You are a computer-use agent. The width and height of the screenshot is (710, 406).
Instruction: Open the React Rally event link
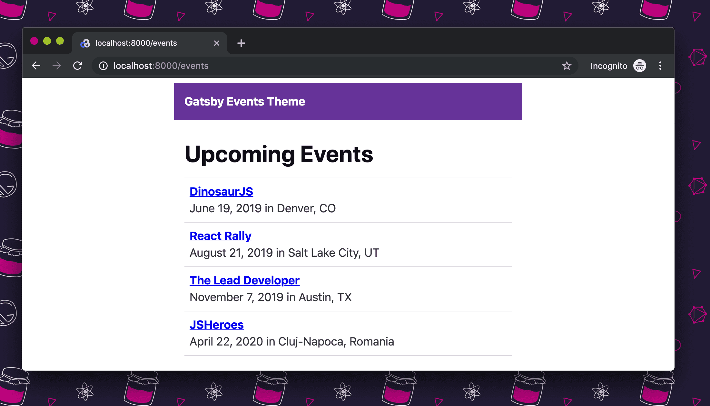click(220, 236)
